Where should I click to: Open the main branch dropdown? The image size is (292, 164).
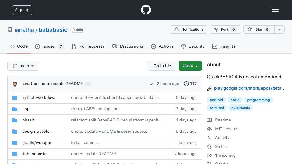click(23, 66)
